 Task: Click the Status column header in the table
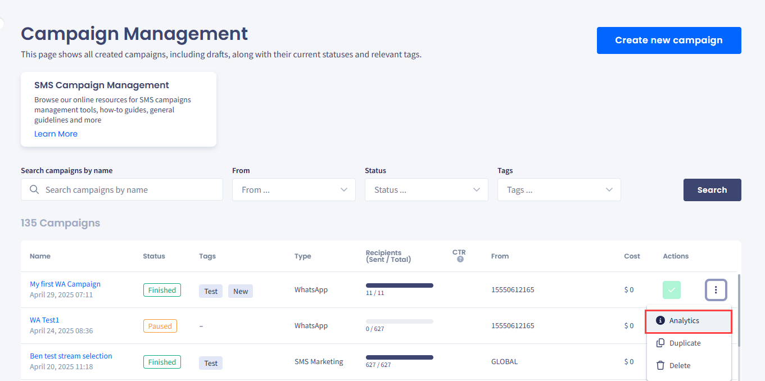click(x=154, y=256)
